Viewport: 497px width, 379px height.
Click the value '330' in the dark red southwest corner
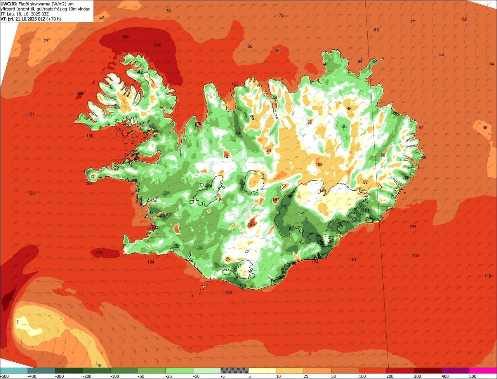pos(9,299)
